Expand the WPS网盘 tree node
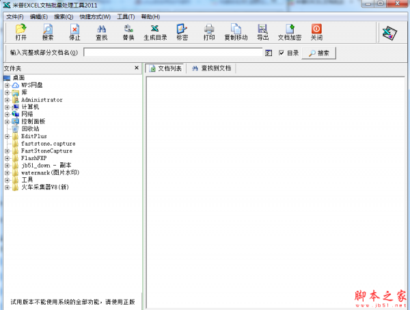The height and width of the screenshot is (310, 410). (x=7, y=86)
